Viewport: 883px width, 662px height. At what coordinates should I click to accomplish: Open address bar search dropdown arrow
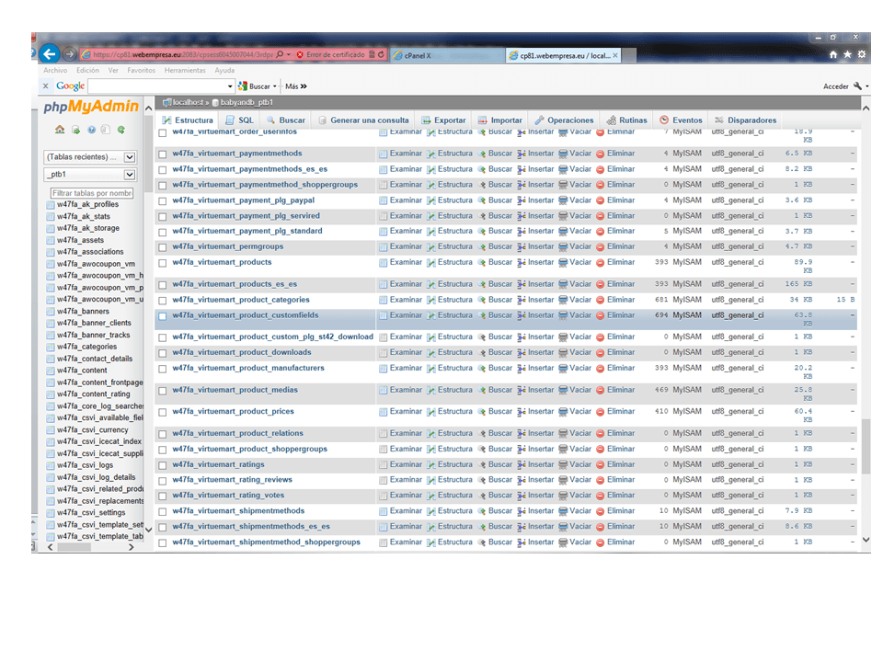click(x=289, y=54)
